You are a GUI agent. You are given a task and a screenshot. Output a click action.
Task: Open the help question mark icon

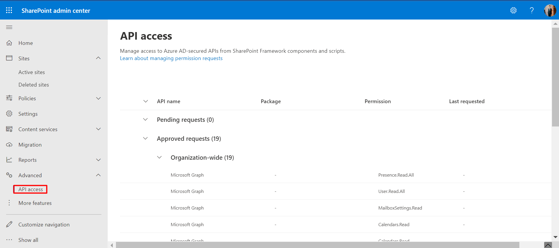tap(532, 10)
